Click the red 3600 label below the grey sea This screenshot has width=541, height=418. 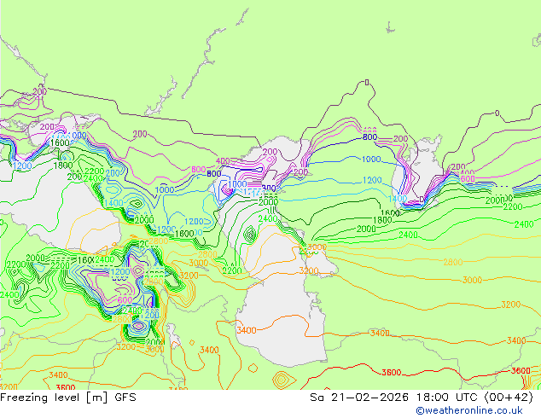pos(392,373)
